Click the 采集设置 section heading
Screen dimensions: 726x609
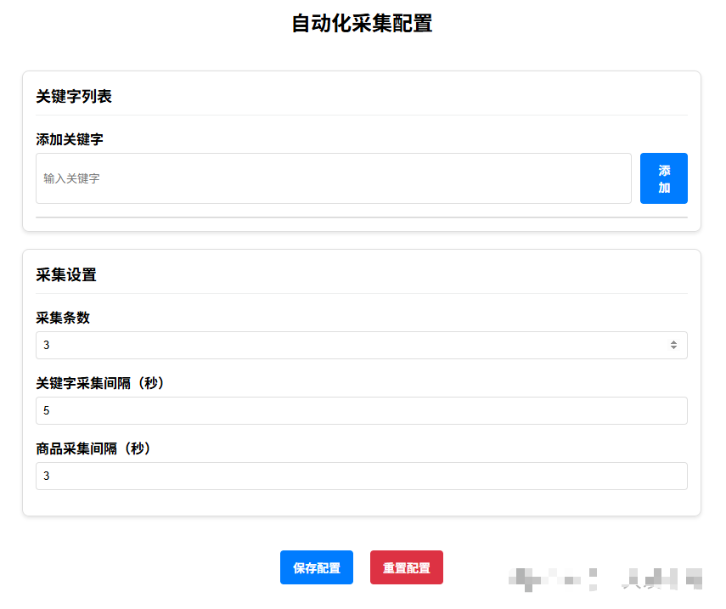[66, 275]
